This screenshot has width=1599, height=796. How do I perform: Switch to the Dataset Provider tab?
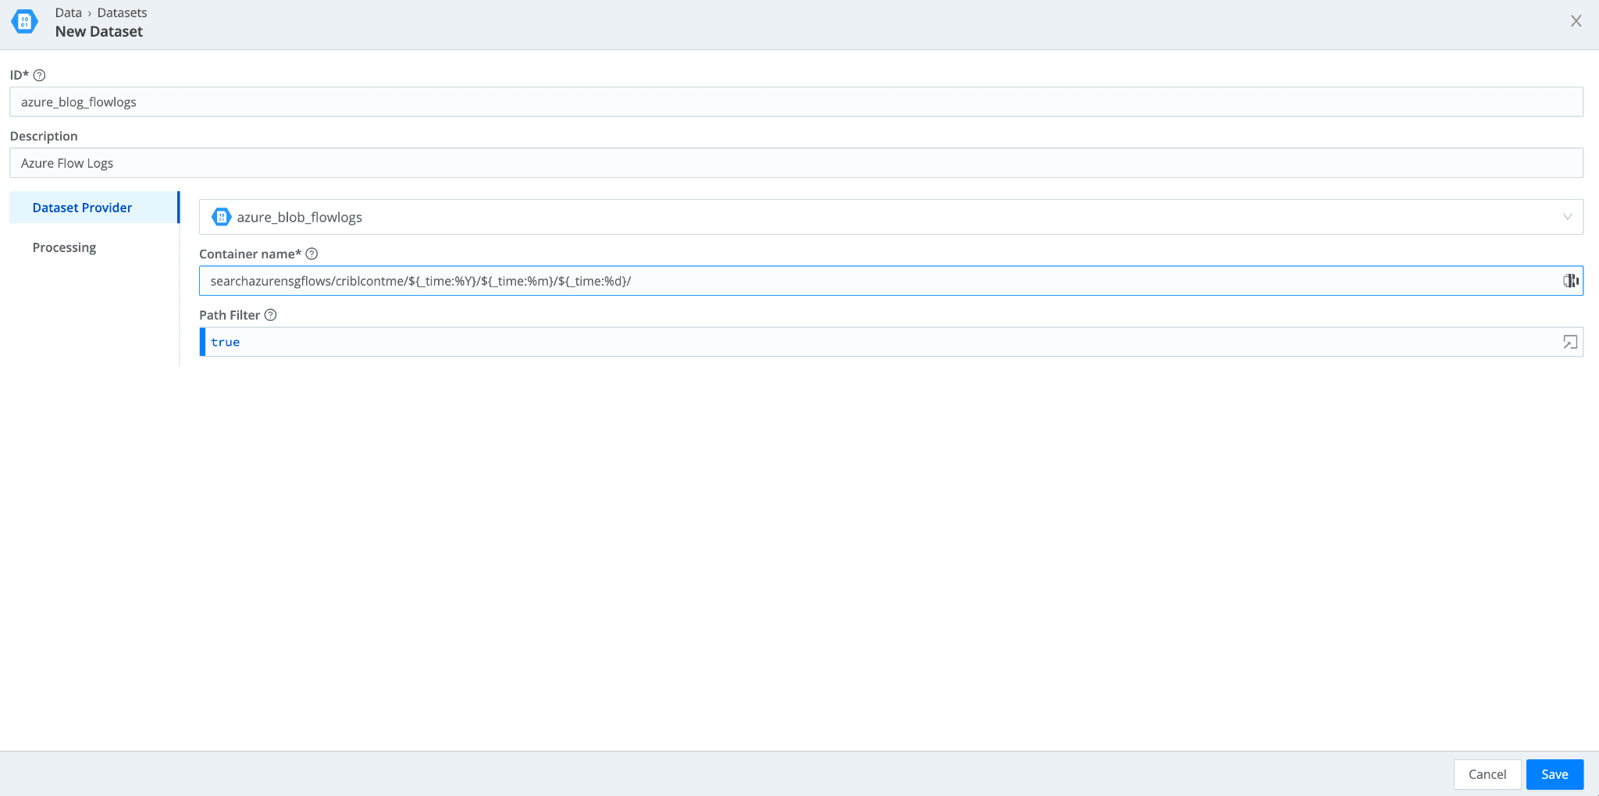point(82,208)
